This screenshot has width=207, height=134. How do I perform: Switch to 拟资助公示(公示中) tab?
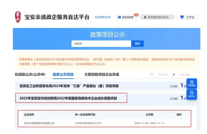click(x=30, y=74)
